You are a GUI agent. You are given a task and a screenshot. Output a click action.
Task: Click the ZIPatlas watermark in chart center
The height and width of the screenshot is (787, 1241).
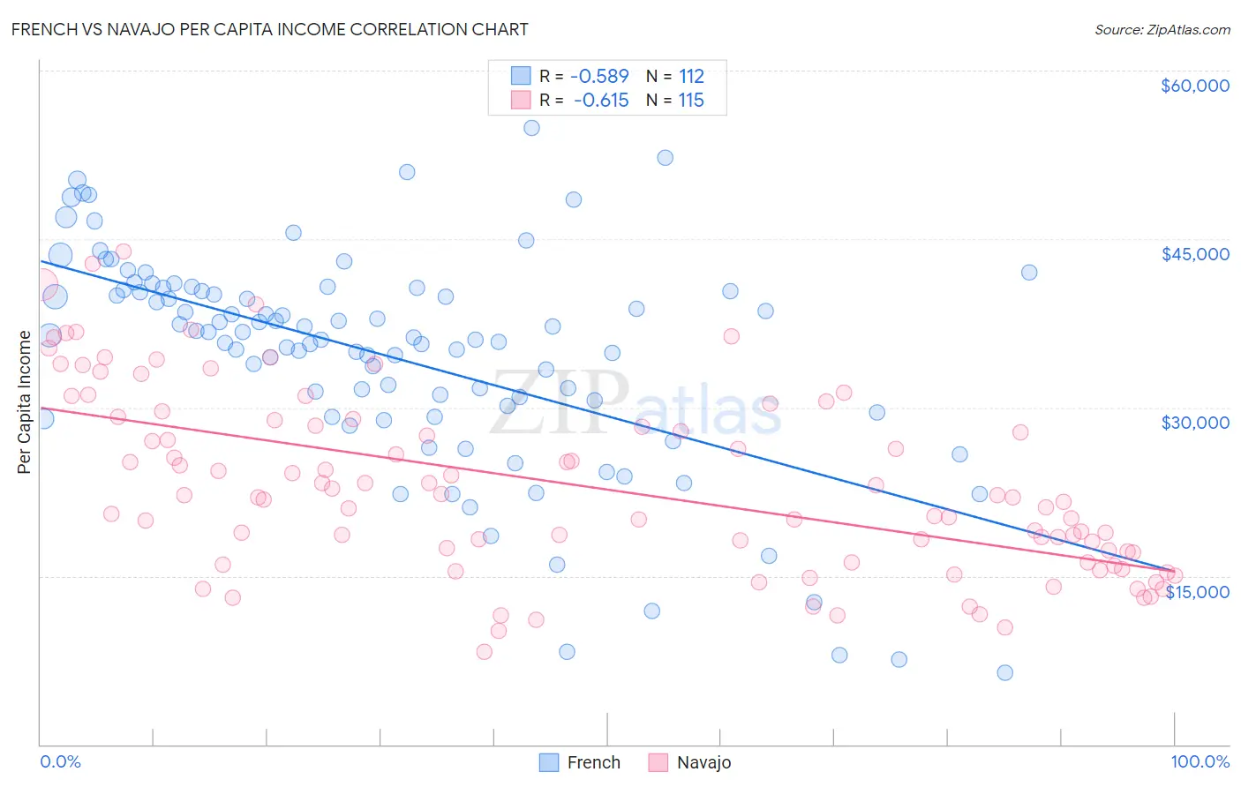636,403
